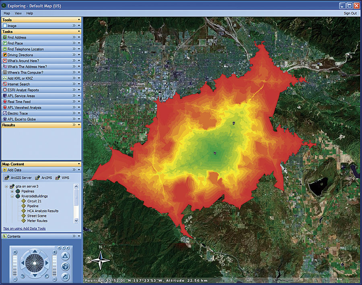The width and height of the screenshot is (362, 285).
Task: Open the Map Content header dropdown arrow
Action: (x=79, y=164)
